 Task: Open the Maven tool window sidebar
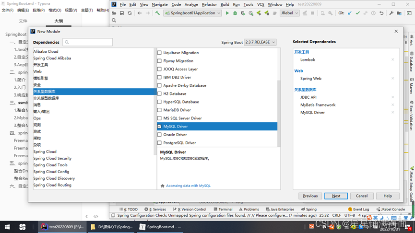(x=411, y=85)
